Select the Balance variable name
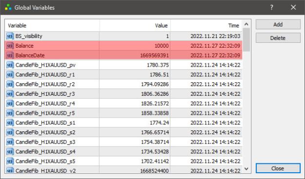This screenshot has height=179, width=305. click(x=24, y=46)
